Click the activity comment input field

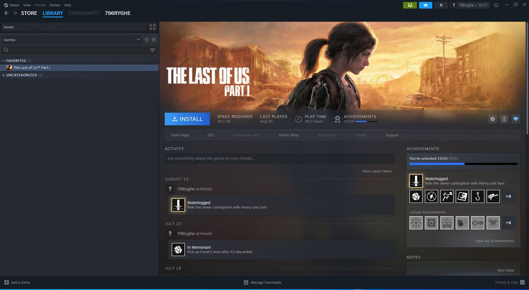click(280, 158)
